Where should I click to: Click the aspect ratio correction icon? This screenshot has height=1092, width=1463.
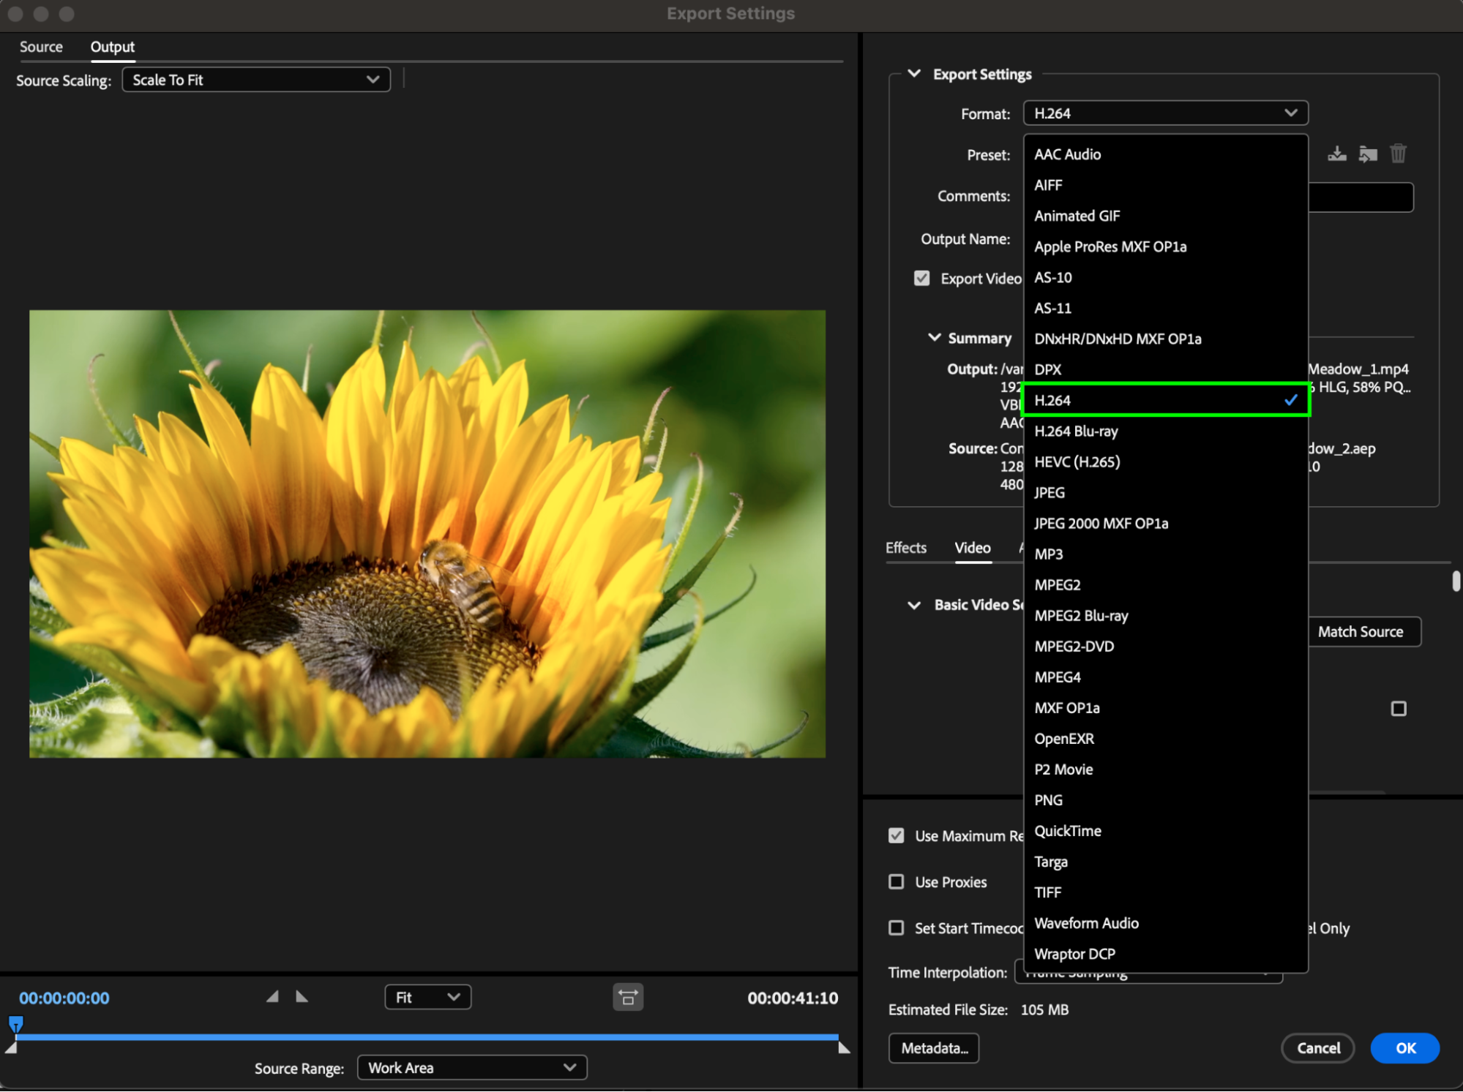[x=627, y=997]
